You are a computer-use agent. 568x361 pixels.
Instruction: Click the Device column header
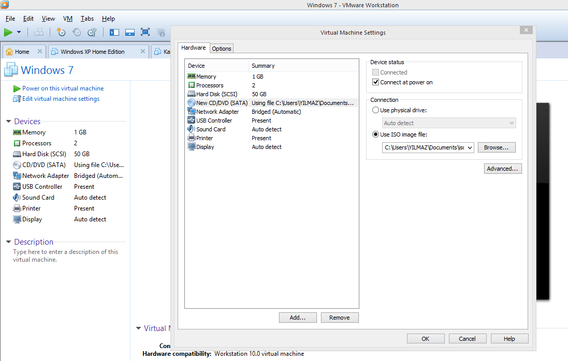(x=216, y=66)
